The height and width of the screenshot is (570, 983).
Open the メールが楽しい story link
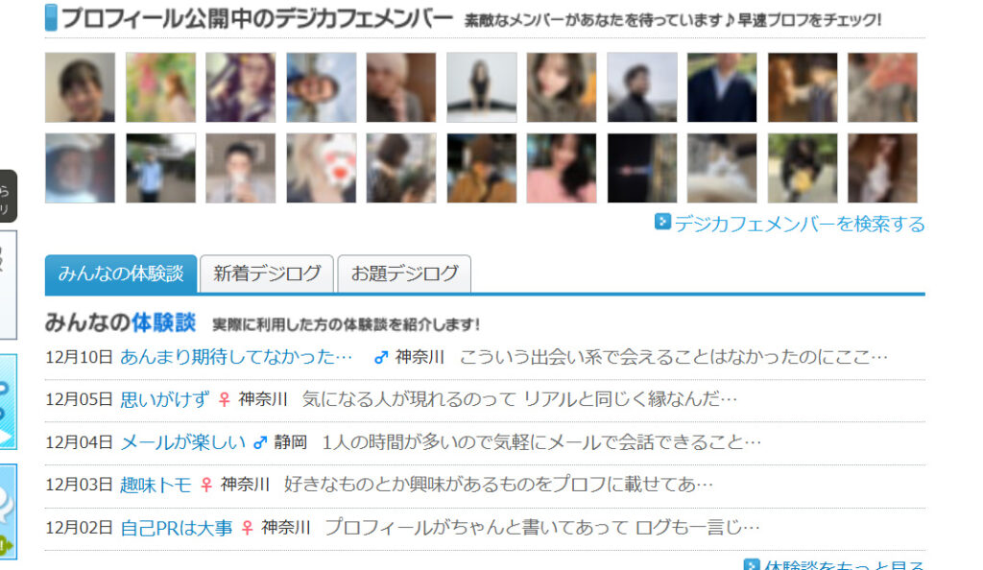tap(182, 442)
